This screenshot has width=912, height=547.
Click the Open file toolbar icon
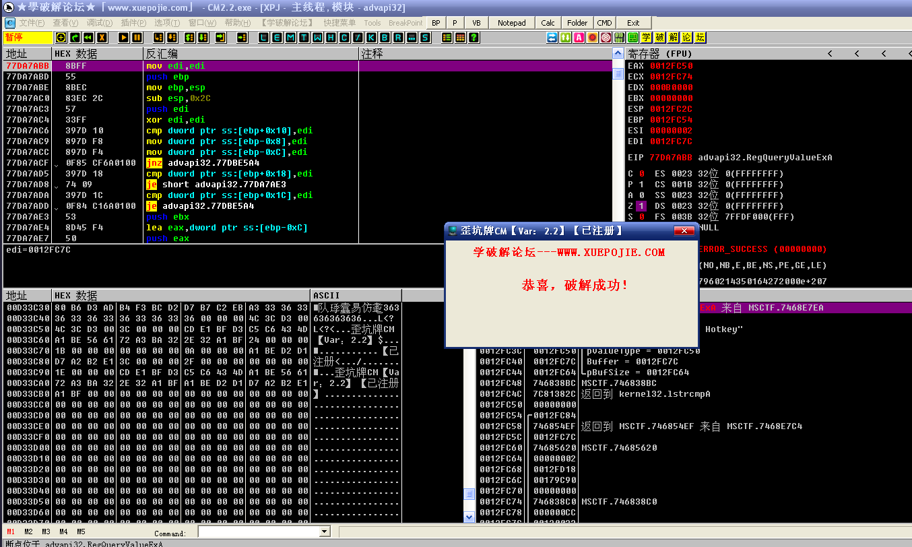61,38
